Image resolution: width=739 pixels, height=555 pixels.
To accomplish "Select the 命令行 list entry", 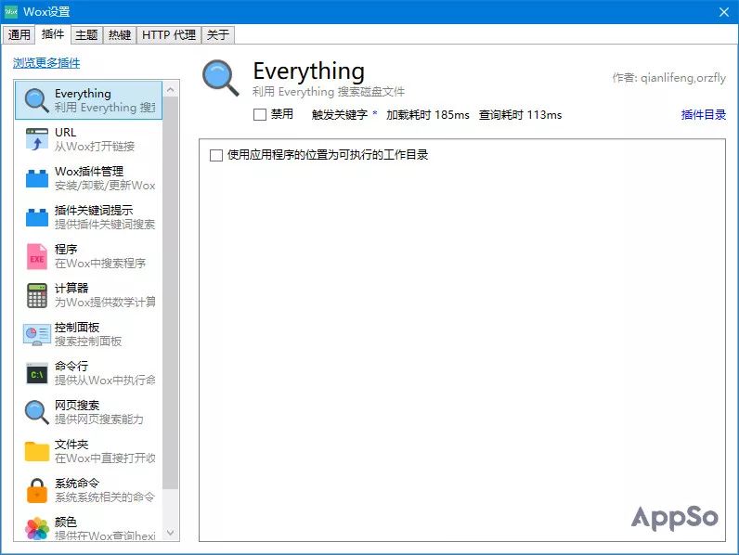I will pos(88,374).
